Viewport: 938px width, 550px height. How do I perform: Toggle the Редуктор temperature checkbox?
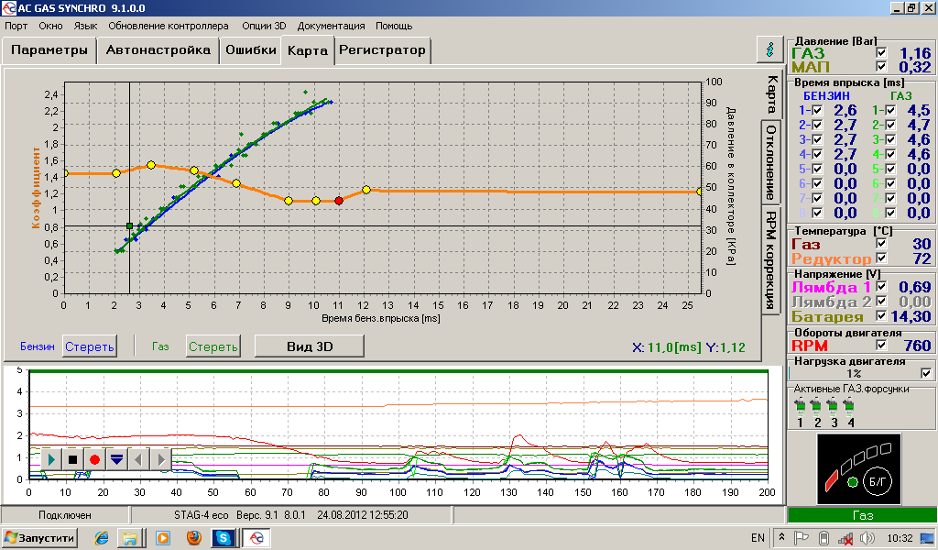tap(881, 258)
